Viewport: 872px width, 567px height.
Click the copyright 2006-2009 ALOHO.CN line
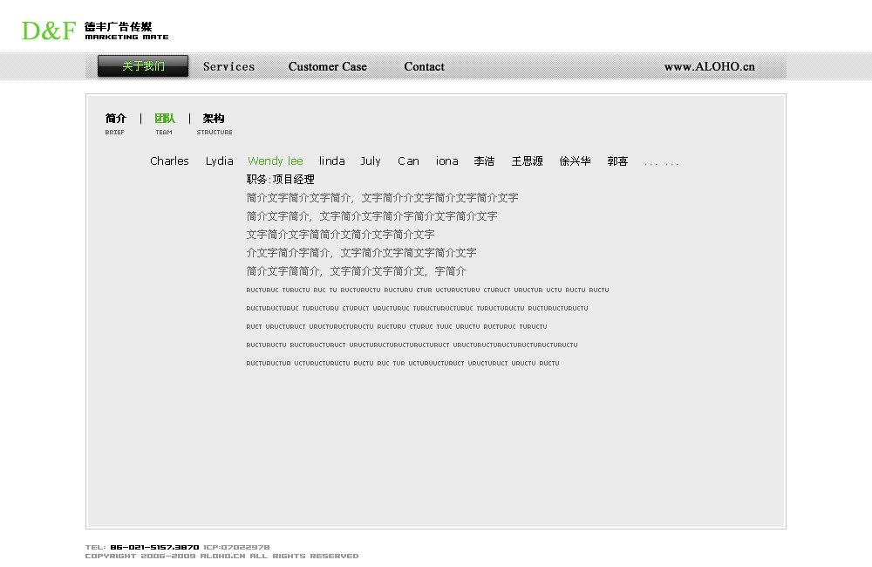[x=221, y=556]
